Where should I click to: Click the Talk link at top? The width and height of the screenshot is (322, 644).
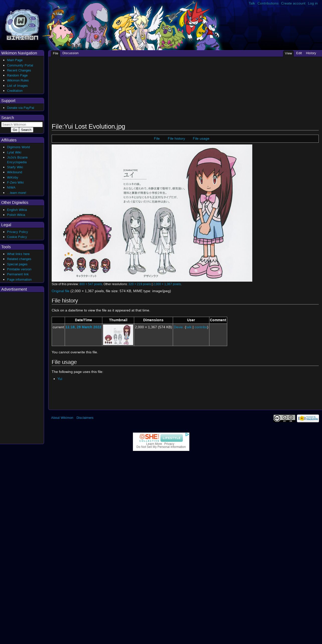(x=252, y=4)
